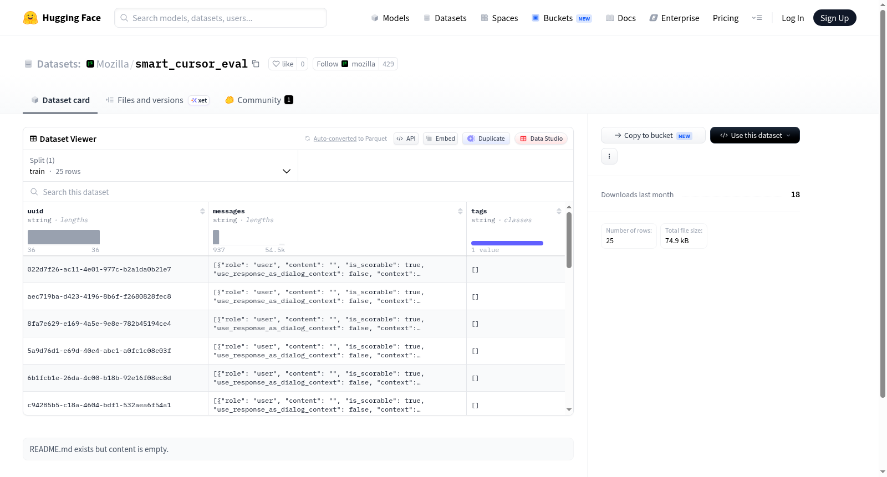Click the table scroll up arrow
Screen dimensions: 887x477
point(569,207)
